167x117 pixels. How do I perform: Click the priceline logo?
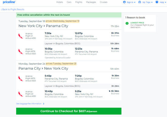tap(9, 2)
